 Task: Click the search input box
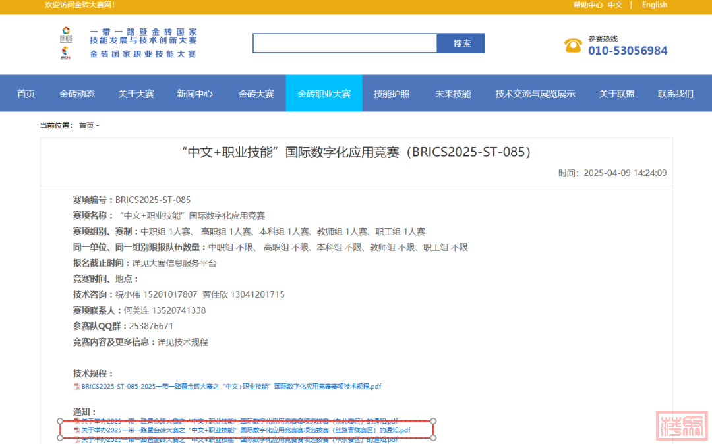345,43
